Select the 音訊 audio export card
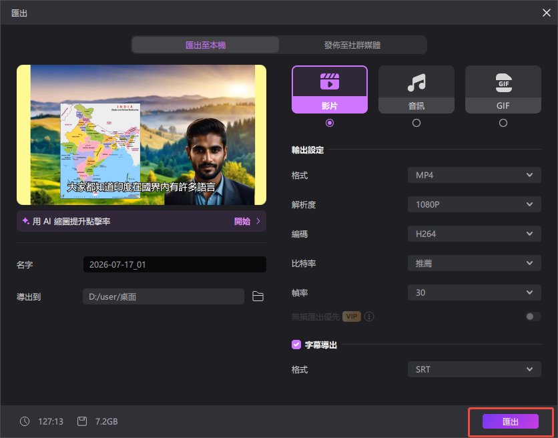This screenshot has width=558, height=438. click(x=416, y=89)
